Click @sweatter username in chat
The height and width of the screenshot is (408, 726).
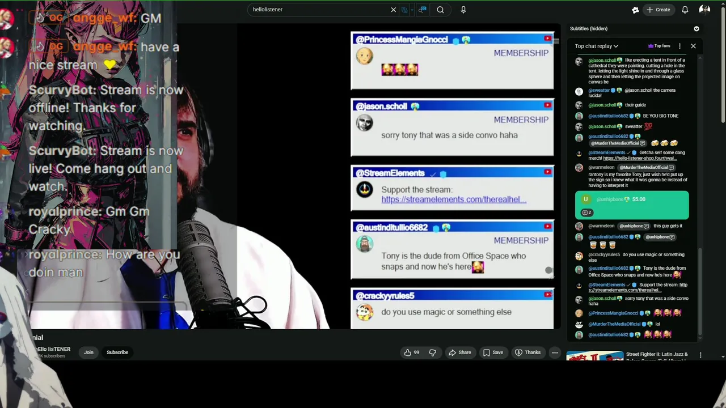click(599, 90)
